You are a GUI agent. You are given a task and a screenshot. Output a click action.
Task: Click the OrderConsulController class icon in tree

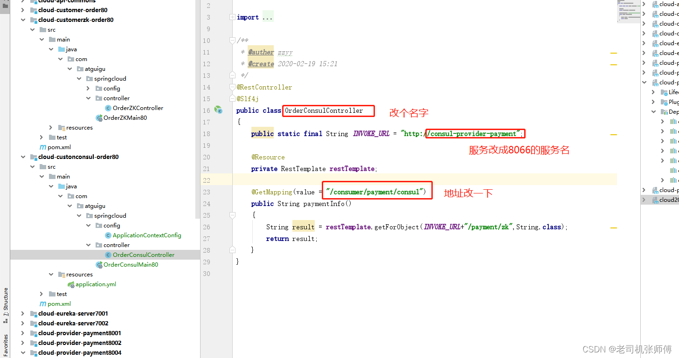pyautogui.click(x=108, y=255)
